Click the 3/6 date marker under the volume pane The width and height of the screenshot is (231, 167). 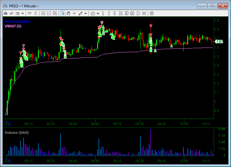(x=7, y=161)
